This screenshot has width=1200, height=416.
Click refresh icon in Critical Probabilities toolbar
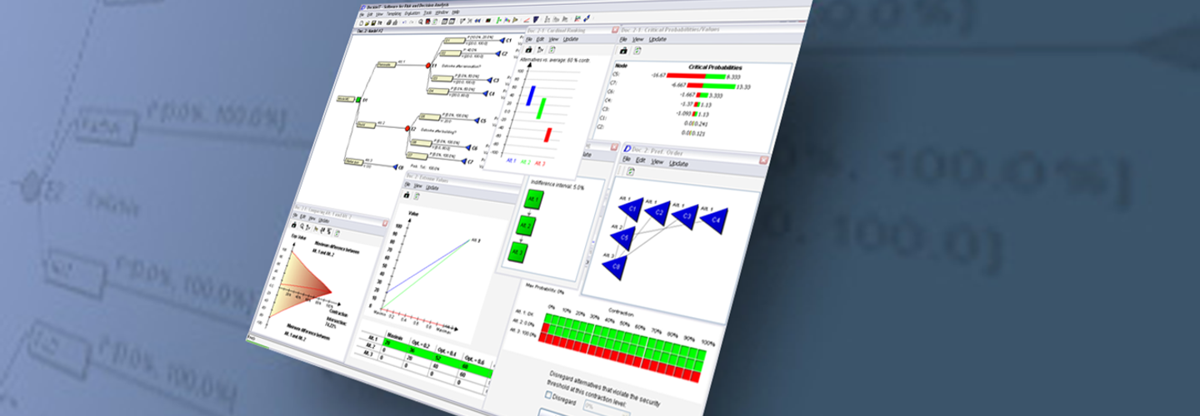638,51
